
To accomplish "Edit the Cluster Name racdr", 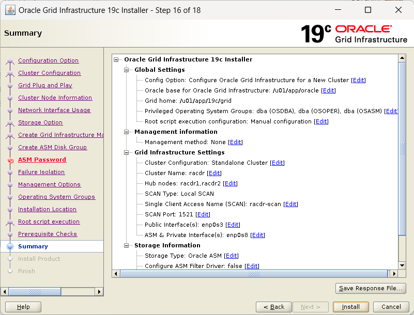I will pos(214,173).
